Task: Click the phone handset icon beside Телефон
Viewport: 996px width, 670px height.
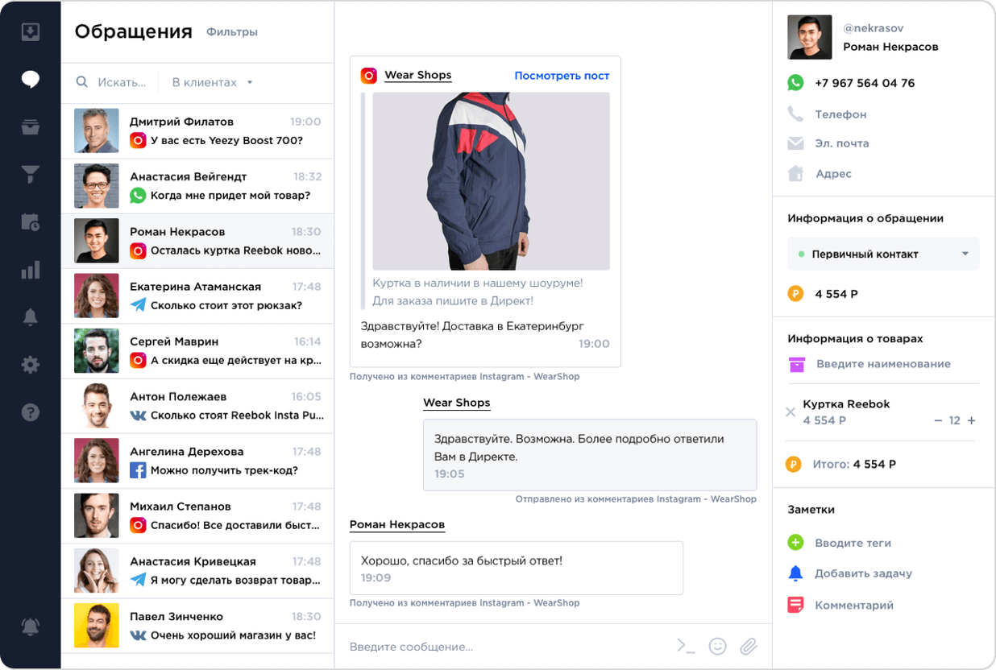Action: pos(795,114)
